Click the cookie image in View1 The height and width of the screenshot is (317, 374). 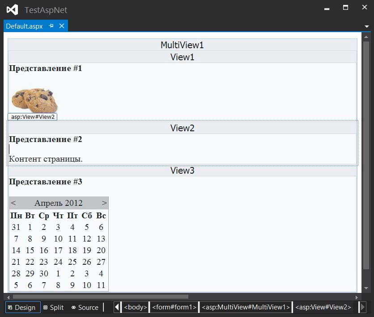(x=35, y=100)
